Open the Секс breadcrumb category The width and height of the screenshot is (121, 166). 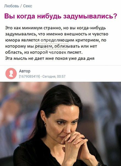tap(27, 6)
